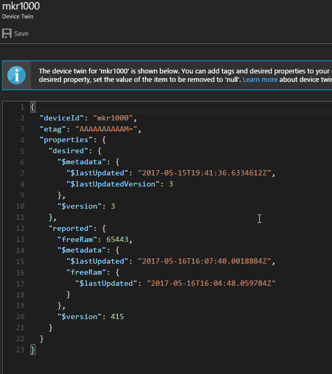The height and width of the screenshot is (374, 332).
Task: Click the closing brace on line 23
Action: tap(33, 350)
